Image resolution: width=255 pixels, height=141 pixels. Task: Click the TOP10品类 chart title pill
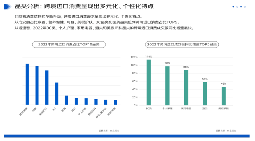click(x=69, y=44)
